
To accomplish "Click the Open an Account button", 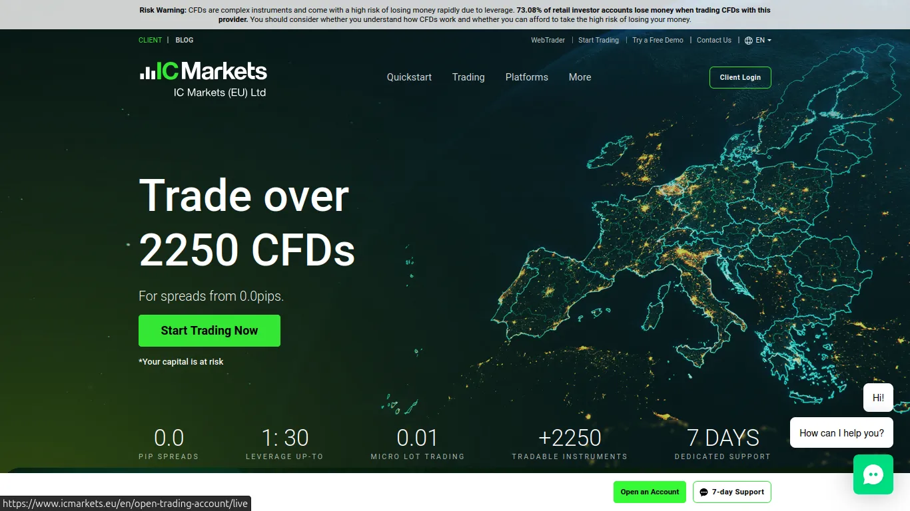I will click(x=650, y=492).
